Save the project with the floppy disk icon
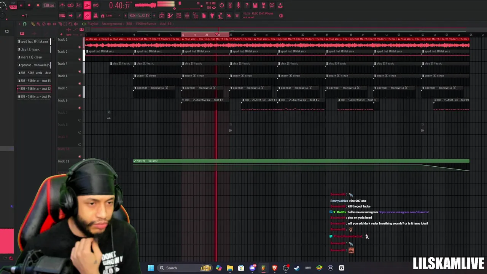The image size is (487, 274). click(x=255, y=5)
